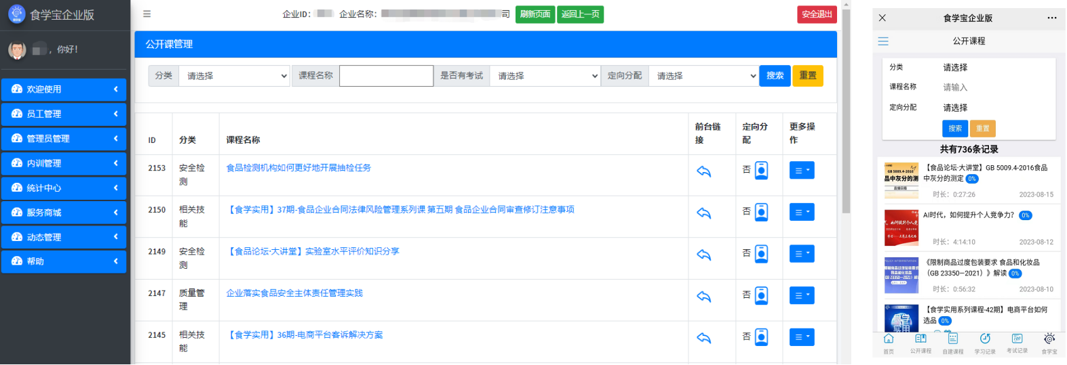Expand more actions dropdown for course 2149

(x=802, y=254)
